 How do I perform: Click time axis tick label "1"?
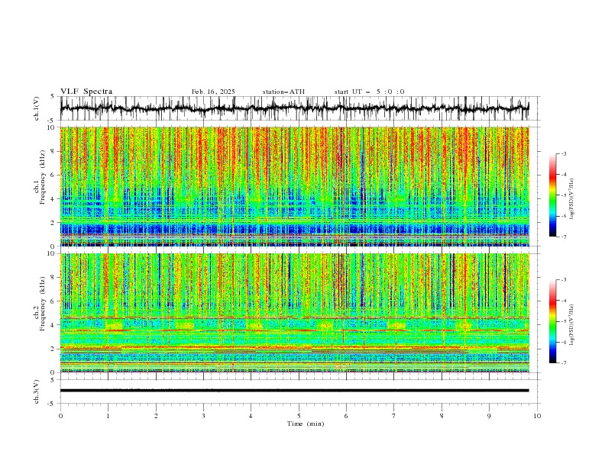pyautogui.click(x=108, y=416)
